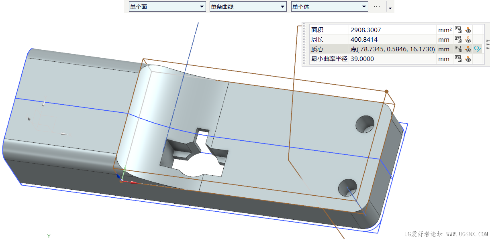This screenshot has width=490, height=239.
Task: Click the minimum radius value 39.0000
Action: [x=362, y=59]
